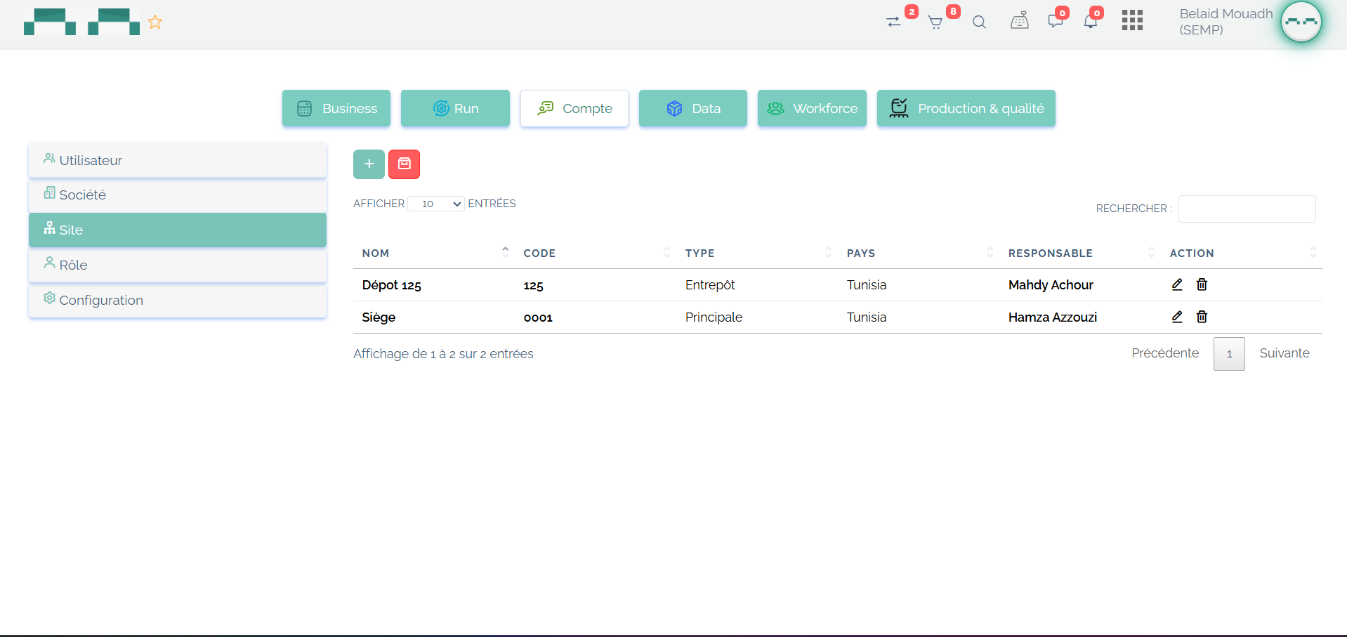Image resolution: width=1347 pixels, height=637 pixels.
Task: Open Configuration in the sidebar
Action: [178, 300]
